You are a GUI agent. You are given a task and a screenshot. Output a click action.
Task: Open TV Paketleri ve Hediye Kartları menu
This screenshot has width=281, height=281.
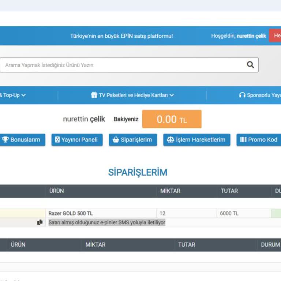[x=132, y=95]
